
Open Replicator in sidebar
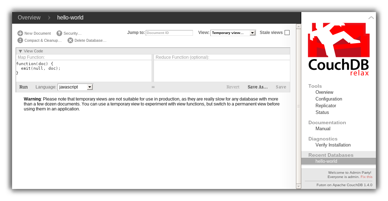[325, 106]
